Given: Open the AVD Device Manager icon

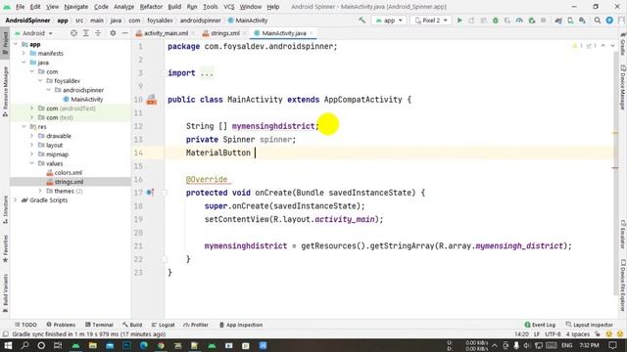Looking at the screenshot, I should click(570, 20).
